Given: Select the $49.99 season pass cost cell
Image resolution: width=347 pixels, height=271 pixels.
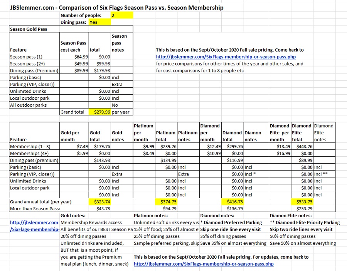Looking at the screenshot, I should 74,64.
